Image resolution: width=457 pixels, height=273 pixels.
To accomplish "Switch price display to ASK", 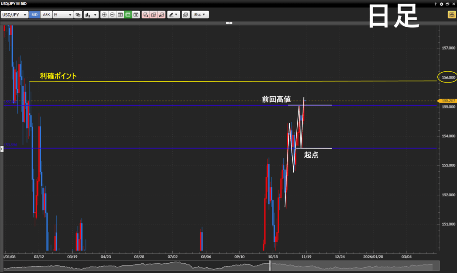I will click(x=46, y=15).
